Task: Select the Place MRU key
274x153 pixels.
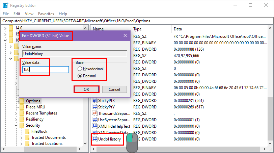Action: [x=36, y=107]
